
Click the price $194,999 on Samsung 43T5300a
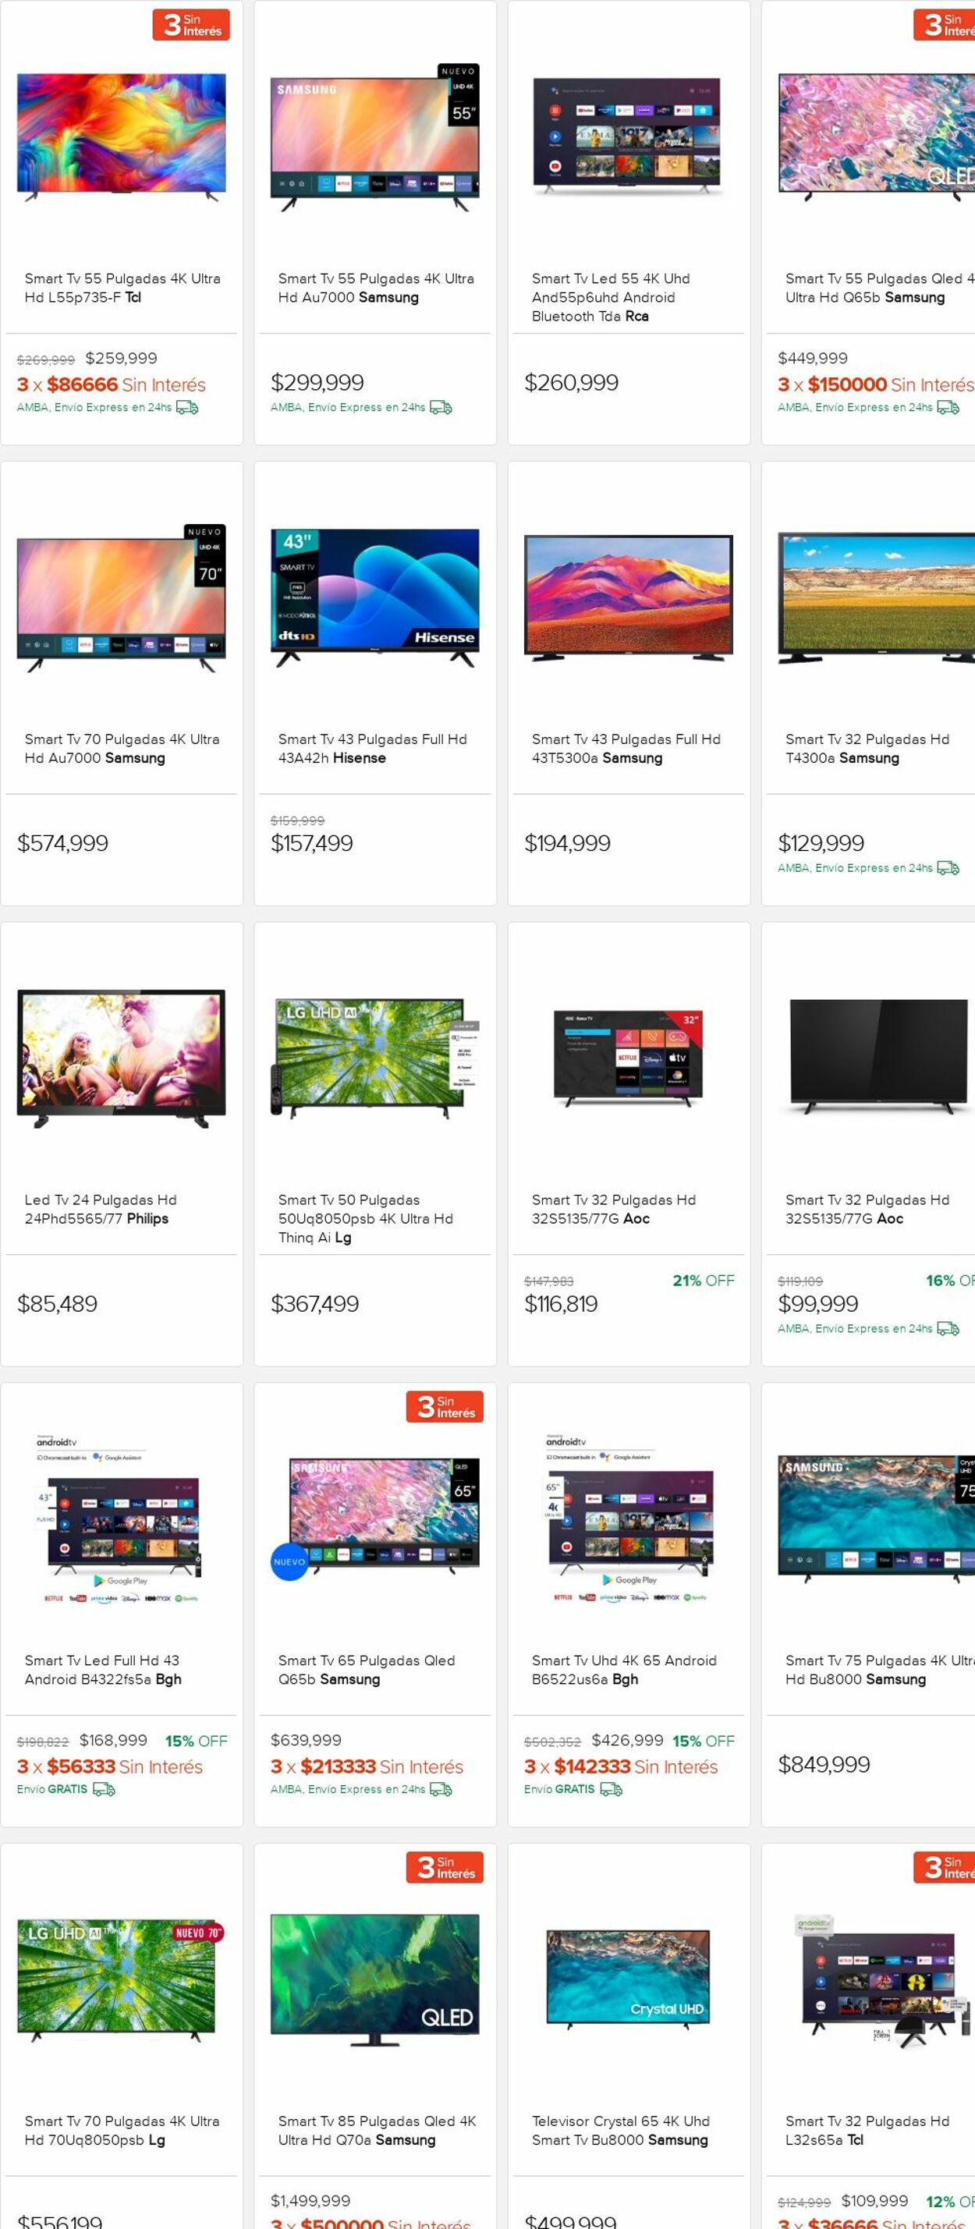tap(568, 843)
